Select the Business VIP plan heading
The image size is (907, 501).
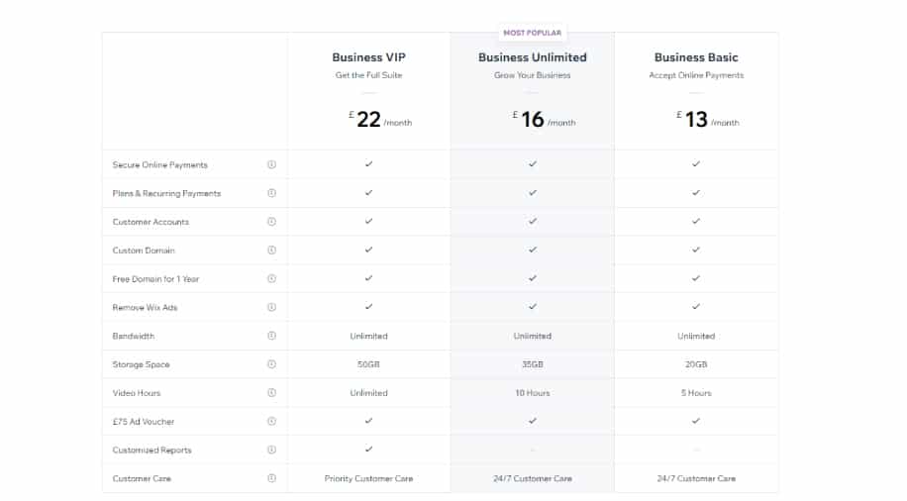pos(368,57)
